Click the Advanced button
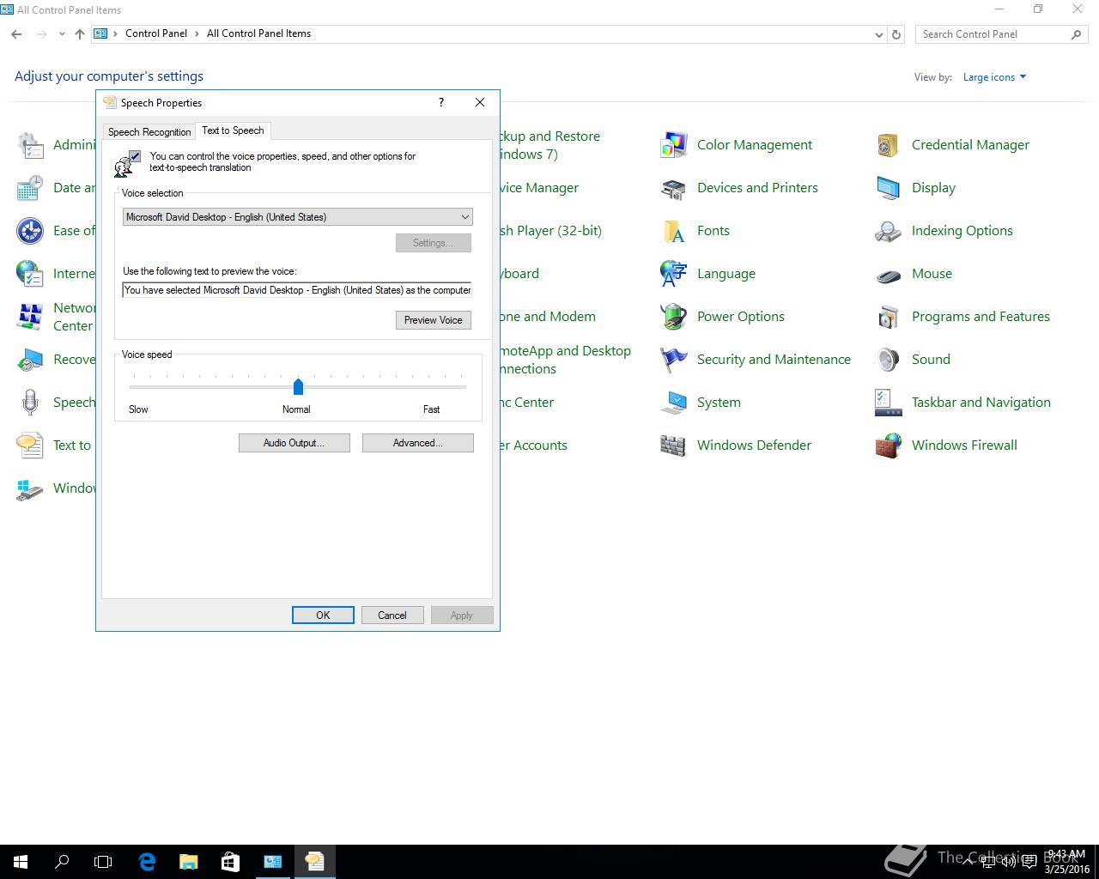The width and height of the screenshot is (1099, 879). pyautogui.click(x=417, y=443)
